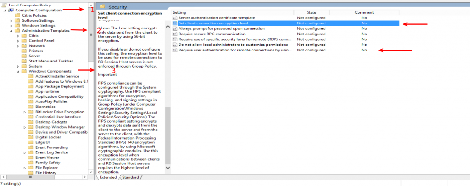Click description pane scroll up arrow
The image size is (470, 186).
(168, 27)
